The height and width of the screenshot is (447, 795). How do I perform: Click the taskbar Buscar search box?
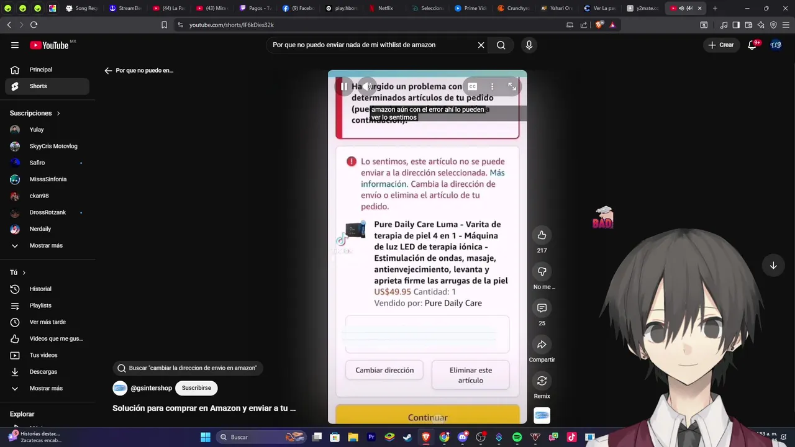(261, 437)
